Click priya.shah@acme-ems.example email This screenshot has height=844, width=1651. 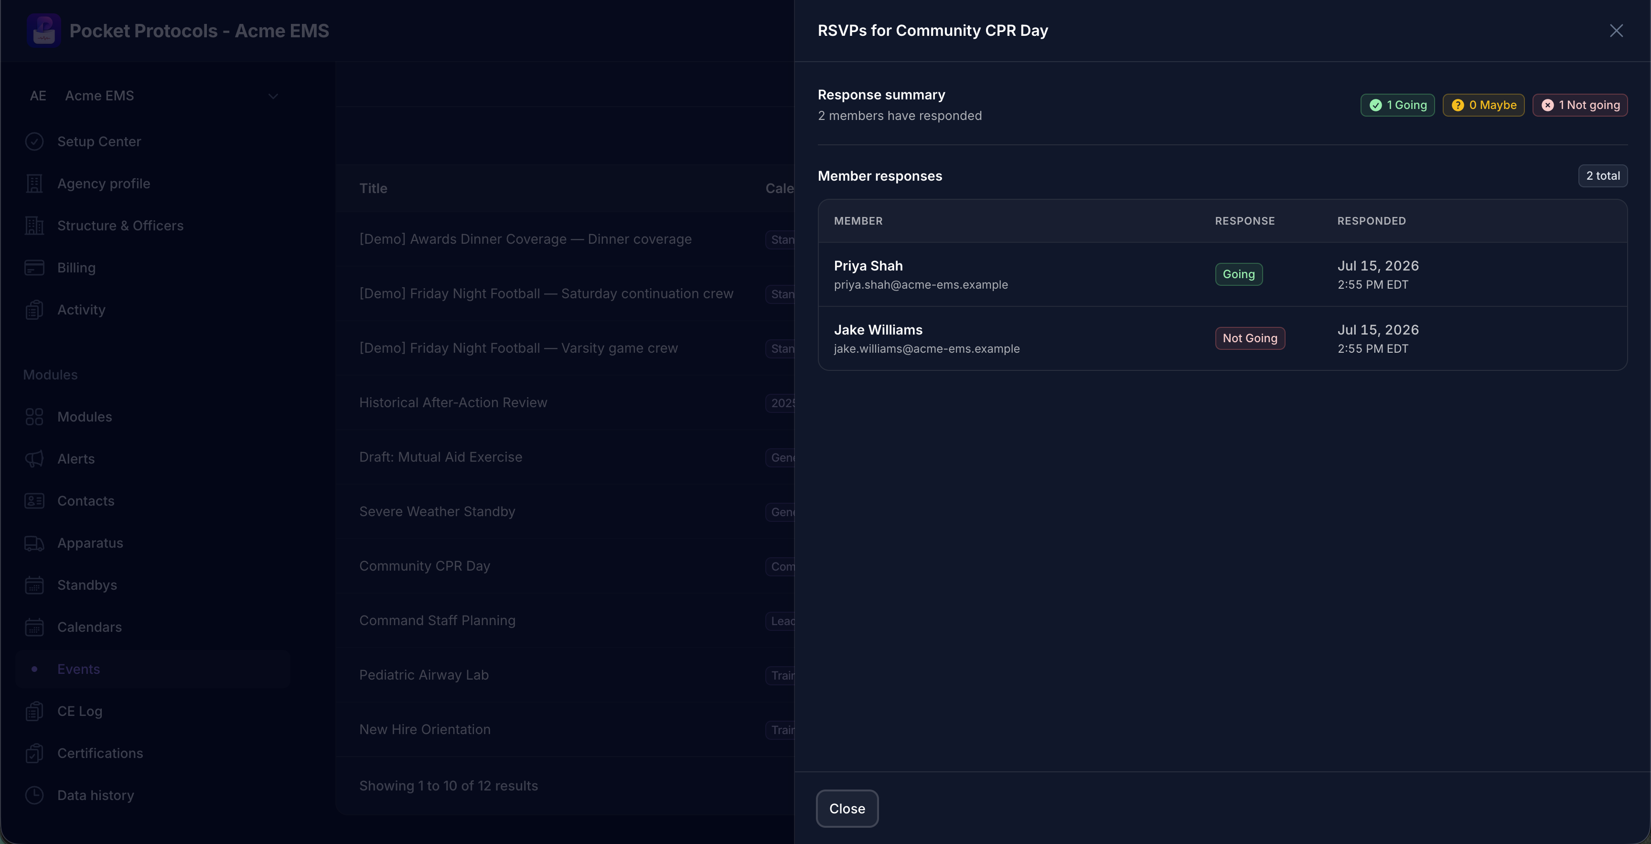[921, 285]
